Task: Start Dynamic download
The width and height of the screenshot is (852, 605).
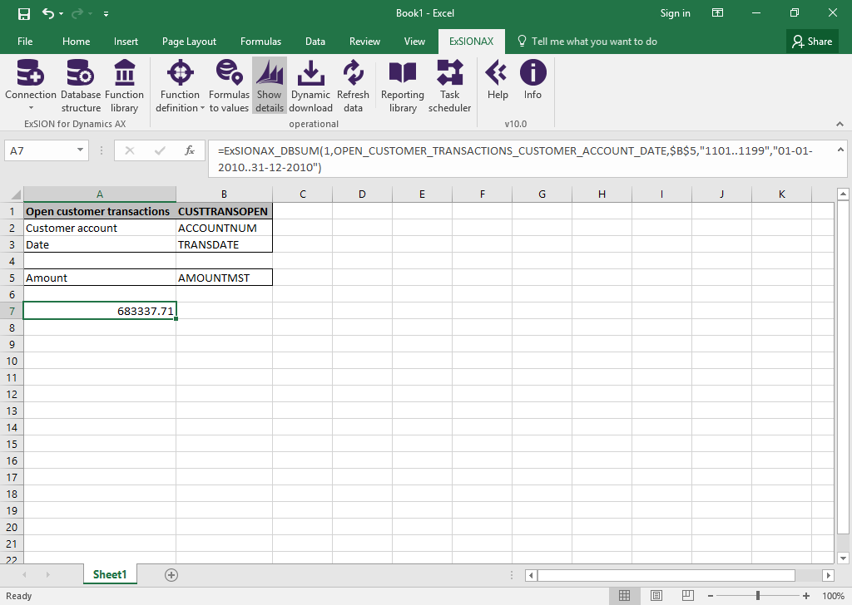Action: click(x=310, y=86)
